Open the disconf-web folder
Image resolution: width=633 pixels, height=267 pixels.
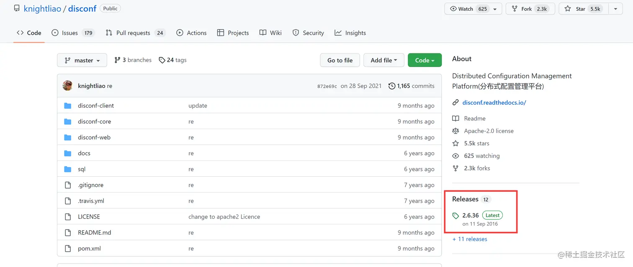(x=94, y=137)
